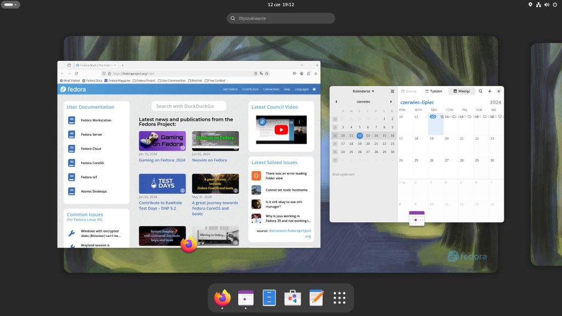Toggle the Fedora page theme switch
The height and width of the screenshot is (316, 562).
click(x=314, y=89)
